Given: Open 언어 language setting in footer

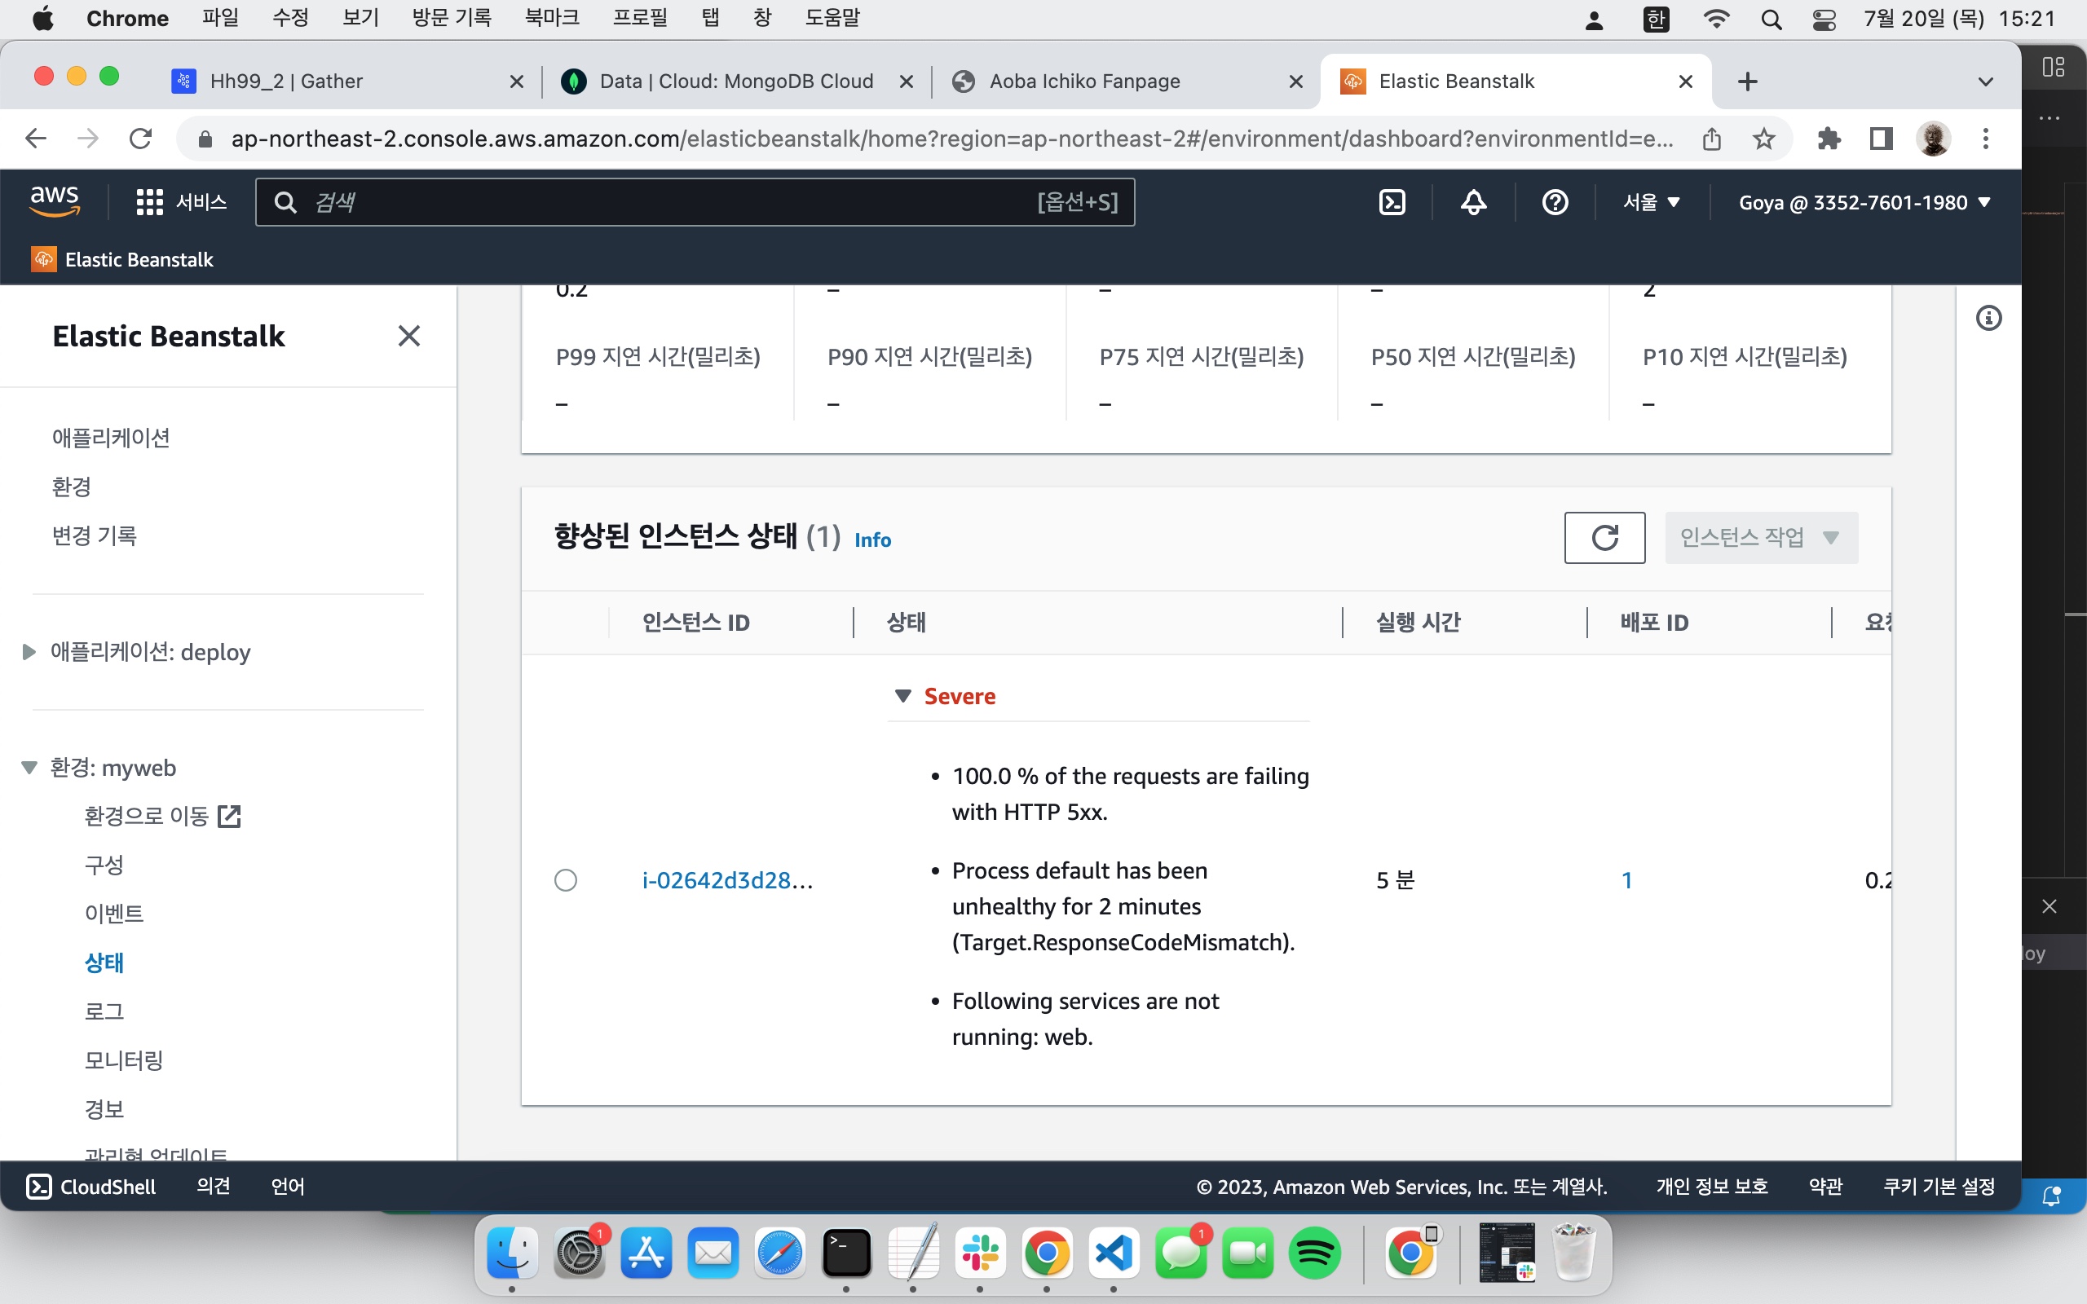Looking at the screenshot, I should 287,1187.
